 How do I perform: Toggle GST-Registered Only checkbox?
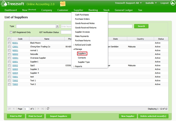(11, 32)
